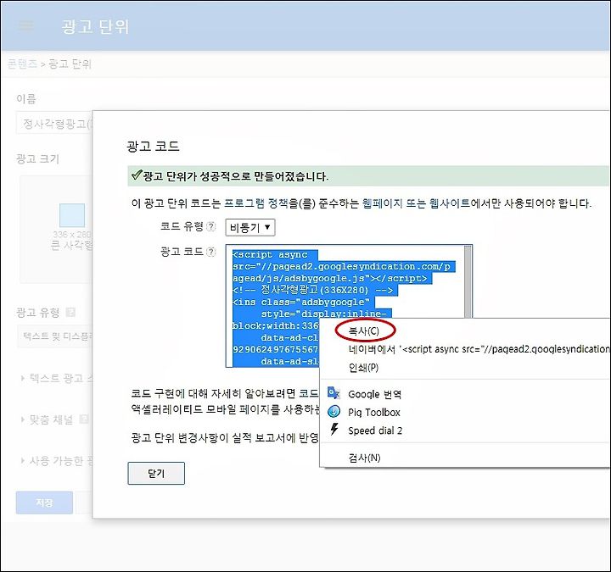The height and width of the screenshot is (572, 611).
Task: Click the 이름 input field with 정사각형광고
Action: tap(54, 124)
